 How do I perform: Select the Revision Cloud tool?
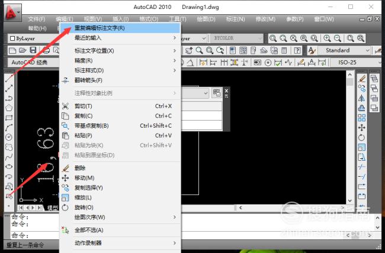[9, 147]
